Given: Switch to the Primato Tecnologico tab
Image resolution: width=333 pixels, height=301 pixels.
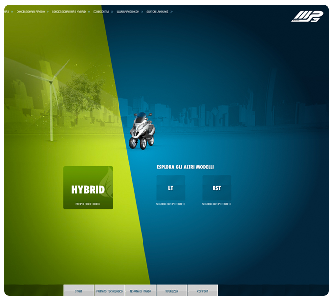Looking at the screenshot, I should [x=110, y=290].
